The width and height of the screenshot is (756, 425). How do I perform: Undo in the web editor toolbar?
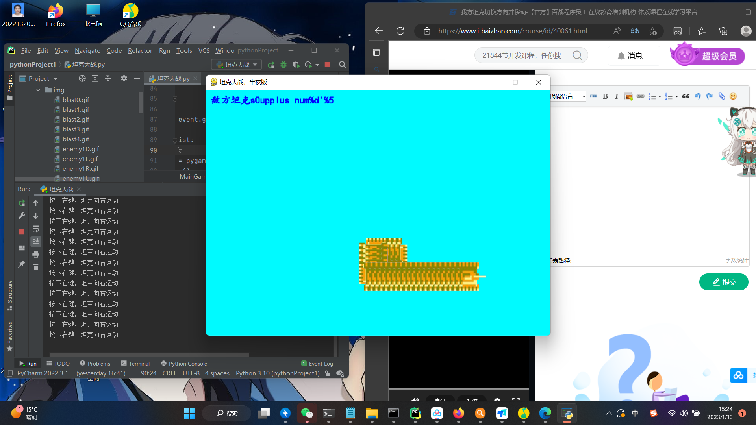(698, 96)
